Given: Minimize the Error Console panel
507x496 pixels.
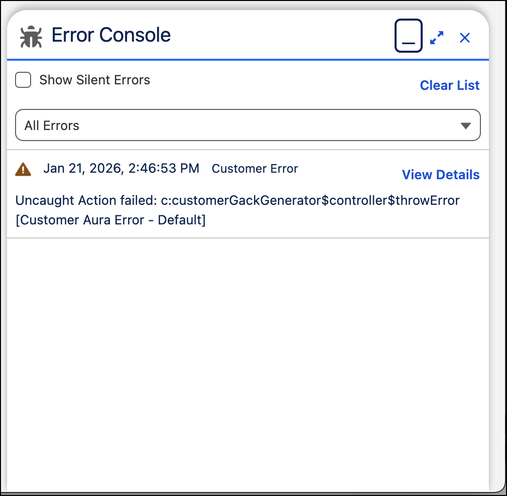Looking at the screenshot, I should pyautogui.click(x=409, y=36).
